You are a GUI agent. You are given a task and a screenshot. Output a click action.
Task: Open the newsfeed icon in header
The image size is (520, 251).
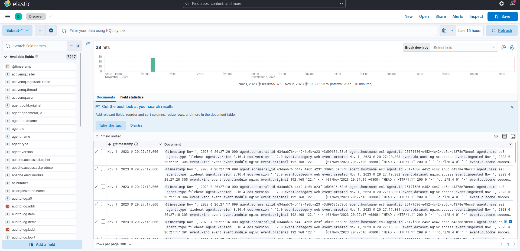tap(512, 4)
